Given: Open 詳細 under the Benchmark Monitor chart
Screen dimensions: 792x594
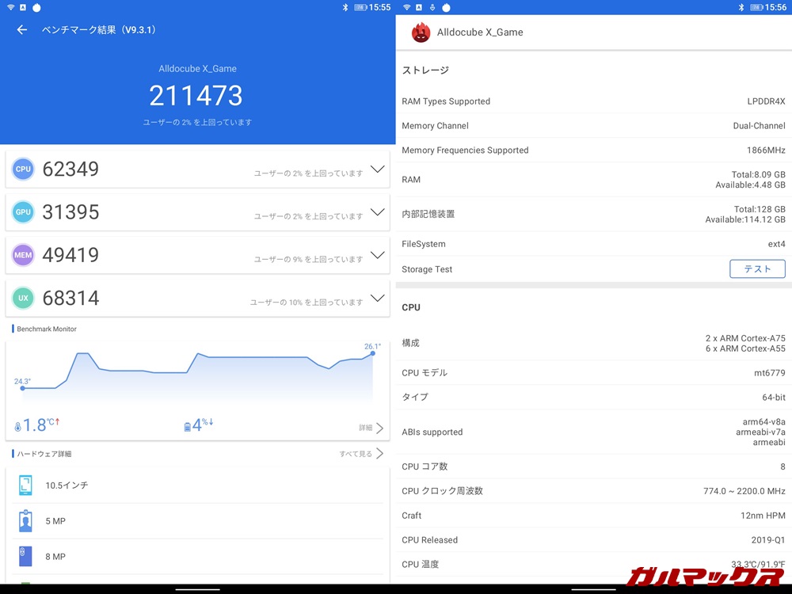Looking at the screenshot, I should pyautogui.click(x=371, y=428).
